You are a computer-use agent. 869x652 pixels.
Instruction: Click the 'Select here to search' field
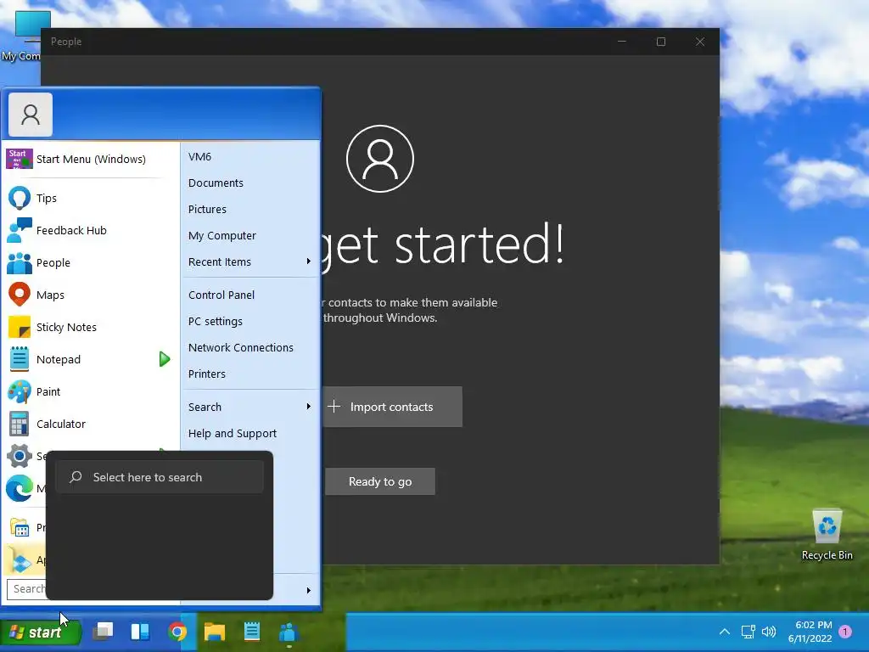(160, 477)
